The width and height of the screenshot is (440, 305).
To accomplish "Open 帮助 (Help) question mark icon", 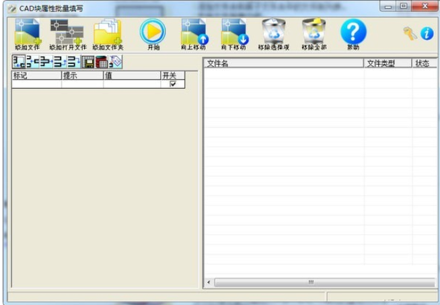I will click(353, 32).
